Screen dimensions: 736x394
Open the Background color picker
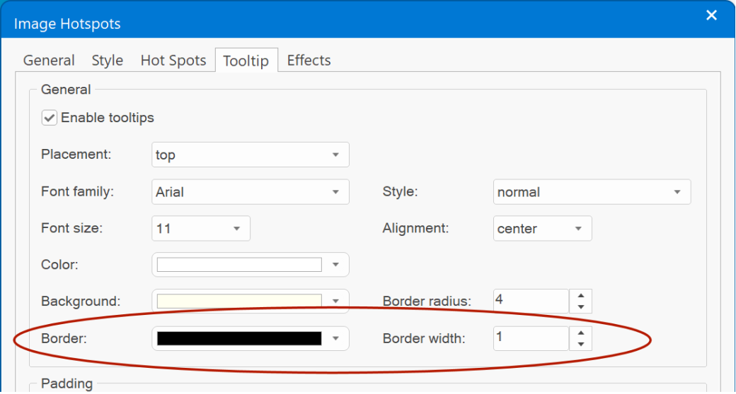point(251,302)
